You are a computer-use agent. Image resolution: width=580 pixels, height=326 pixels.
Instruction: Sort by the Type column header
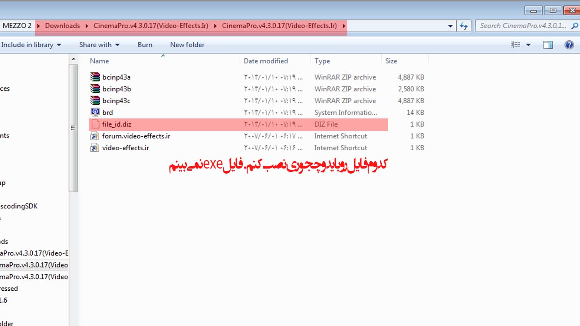322,61
